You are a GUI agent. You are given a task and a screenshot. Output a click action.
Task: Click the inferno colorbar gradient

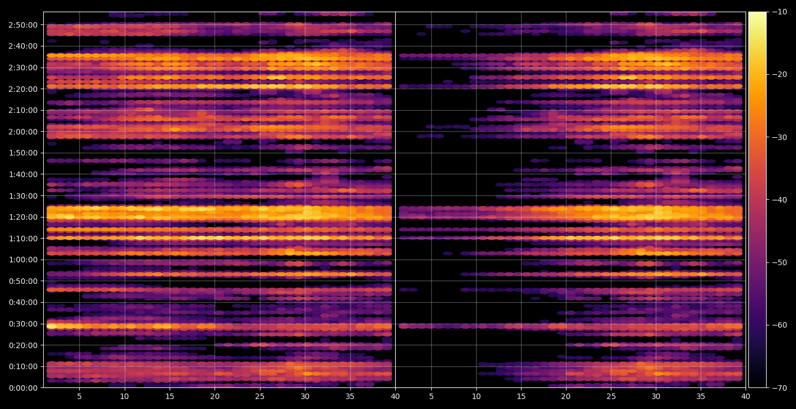click(757, 200)
